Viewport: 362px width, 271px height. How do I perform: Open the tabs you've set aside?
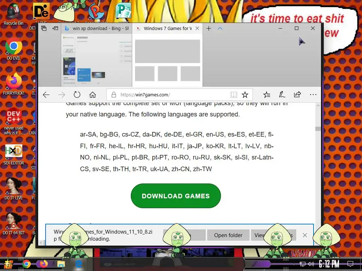44,28
